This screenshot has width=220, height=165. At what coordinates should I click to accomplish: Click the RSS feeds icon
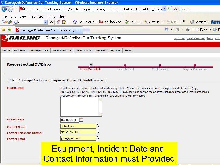point(177,30)
